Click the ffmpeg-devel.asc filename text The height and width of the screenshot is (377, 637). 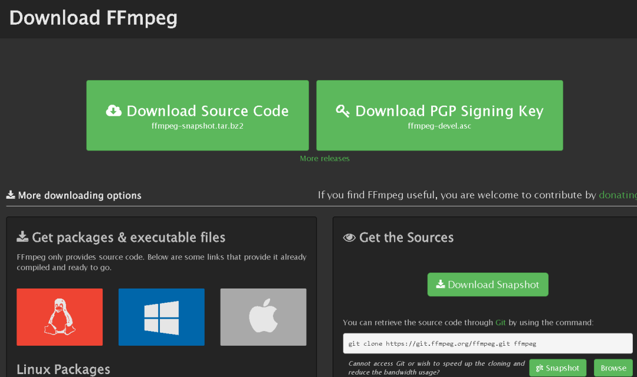click(439, 126)
